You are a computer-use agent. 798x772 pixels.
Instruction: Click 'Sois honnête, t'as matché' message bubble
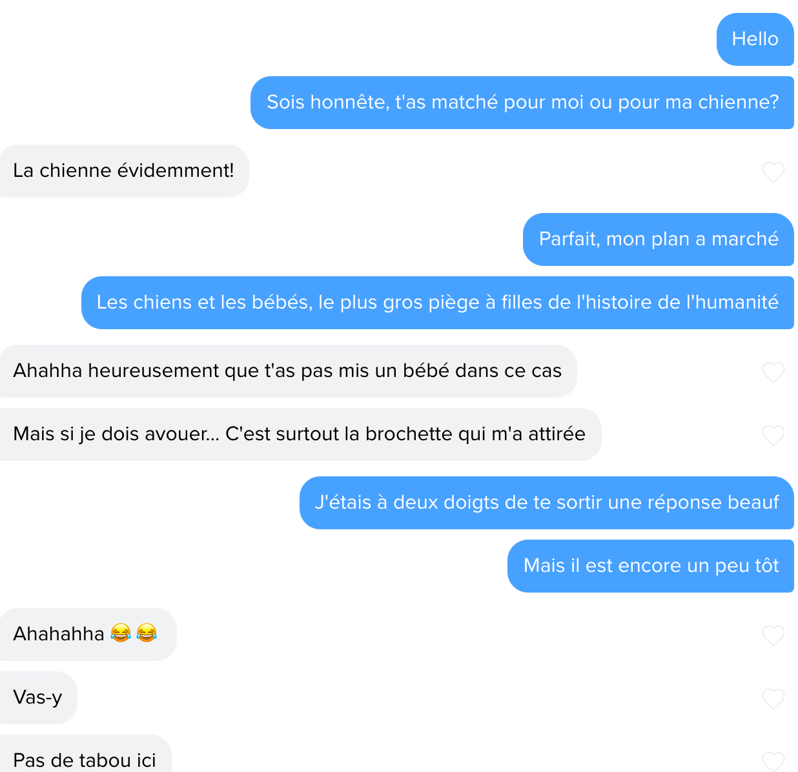click(x=522, y=103)
